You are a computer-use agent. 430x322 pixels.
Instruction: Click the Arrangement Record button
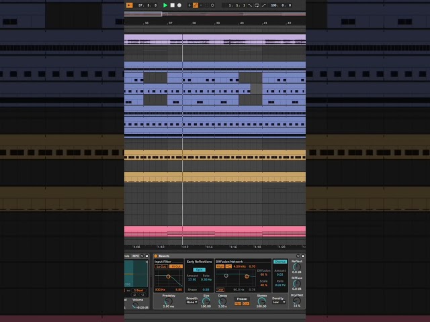[x=179, y=5]
